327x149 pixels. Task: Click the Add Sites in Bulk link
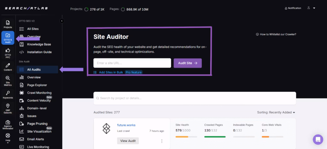pyautogui.click(x=111, y=72)
